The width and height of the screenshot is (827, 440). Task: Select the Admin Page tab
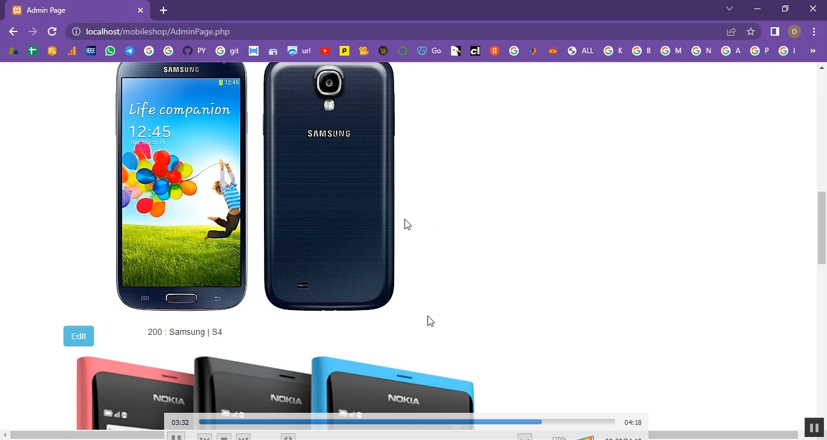click(77, 10)
